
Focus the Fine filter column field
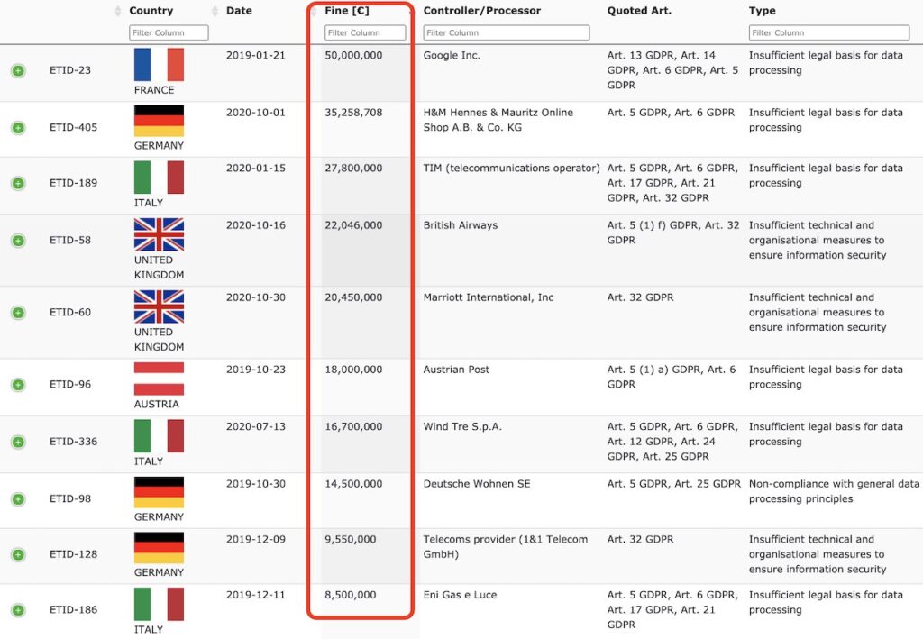[365, 33]
